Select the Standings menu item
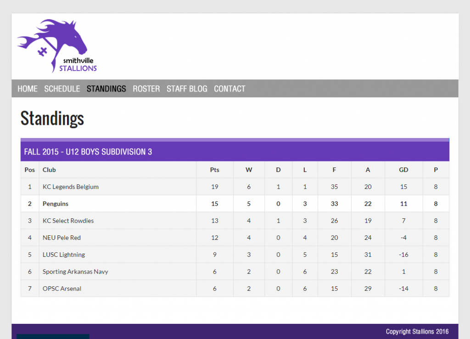This screenshot has height=339, width=470. 106,89
